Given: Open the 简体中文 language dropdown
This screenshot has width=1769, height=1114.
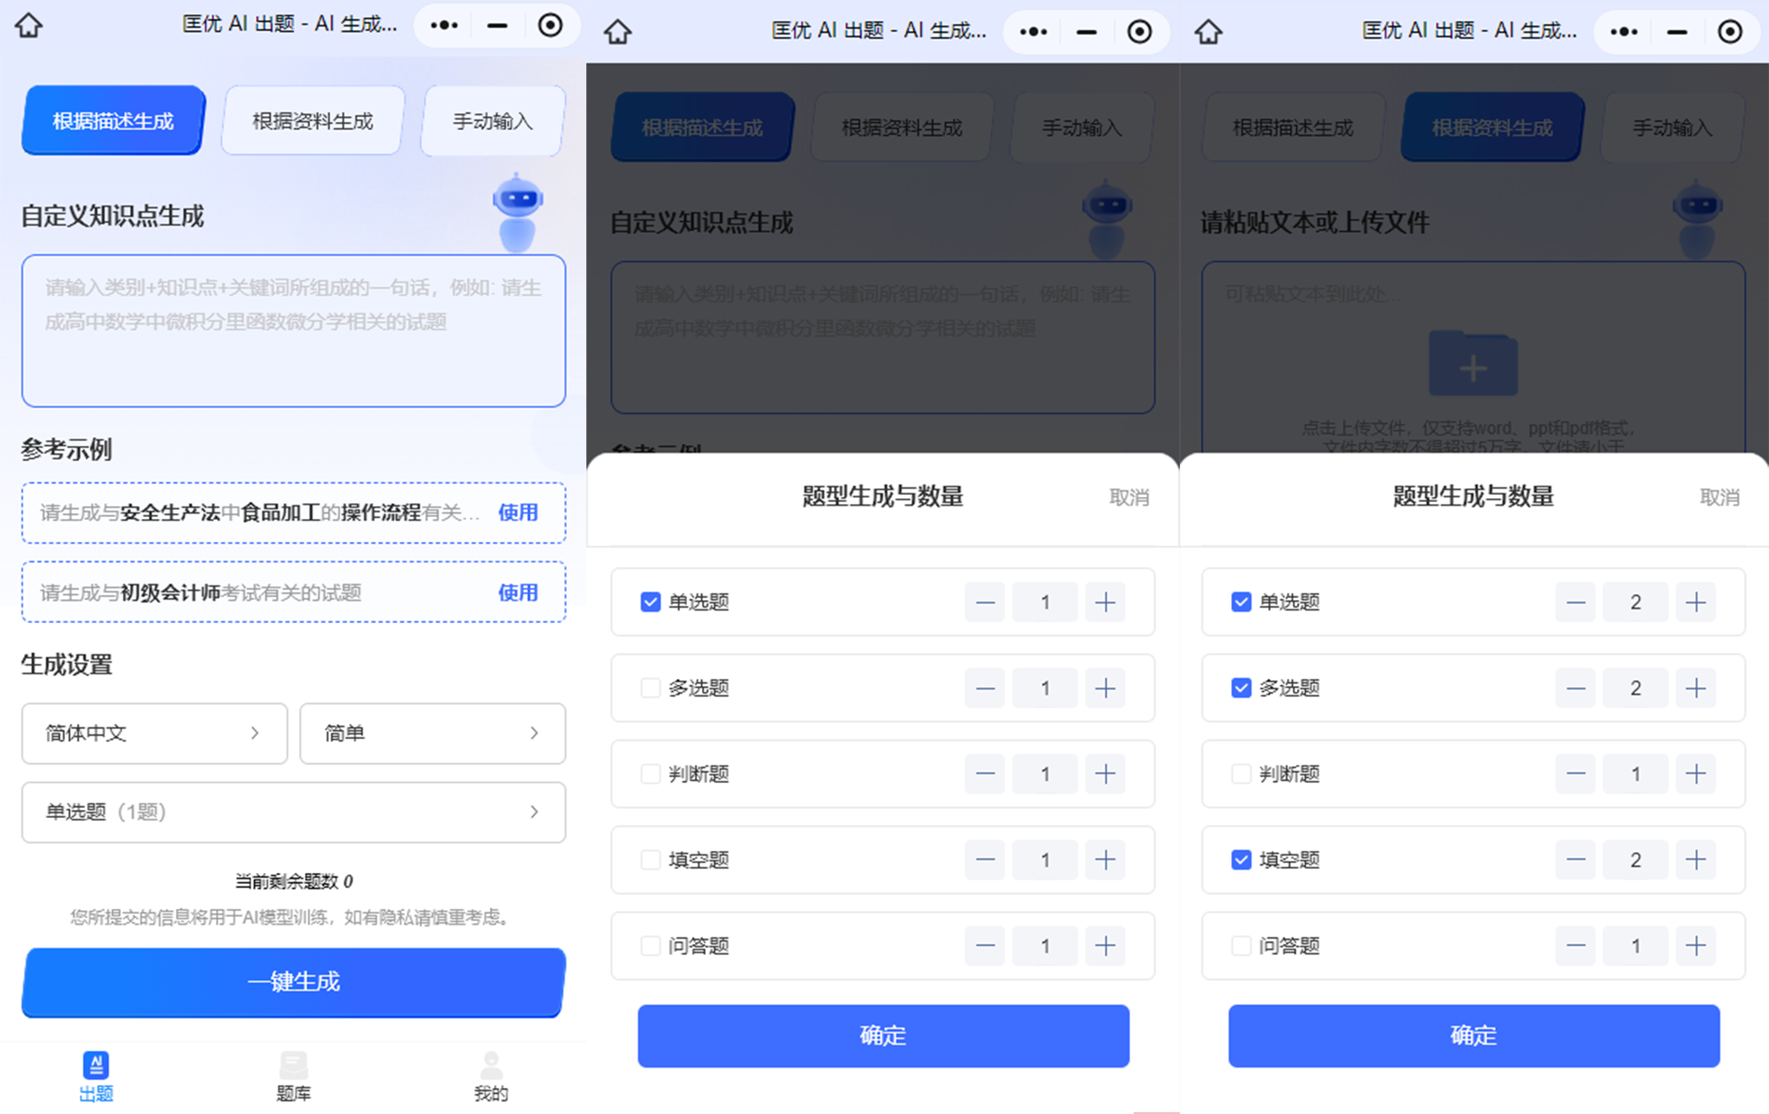Looking at the screenshot, I should 154,734.
